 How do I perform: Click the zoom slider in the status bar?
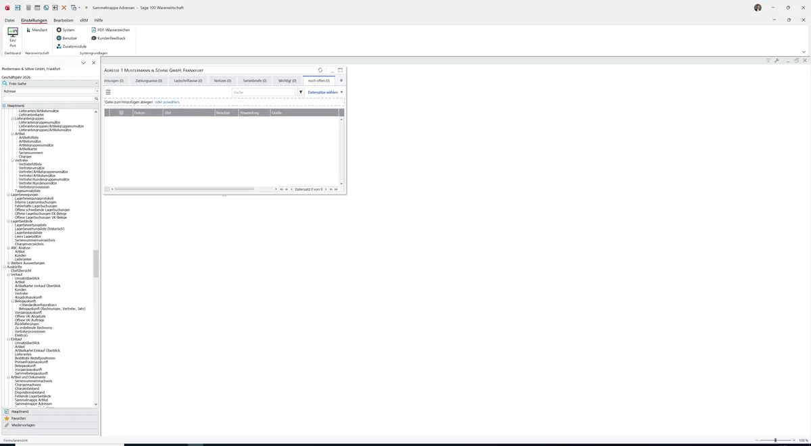pos(775,440)
